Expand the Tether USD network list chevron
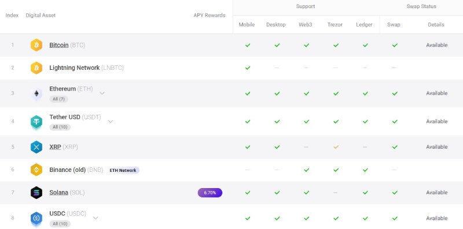The image size is (463, 229). point(111,121)
